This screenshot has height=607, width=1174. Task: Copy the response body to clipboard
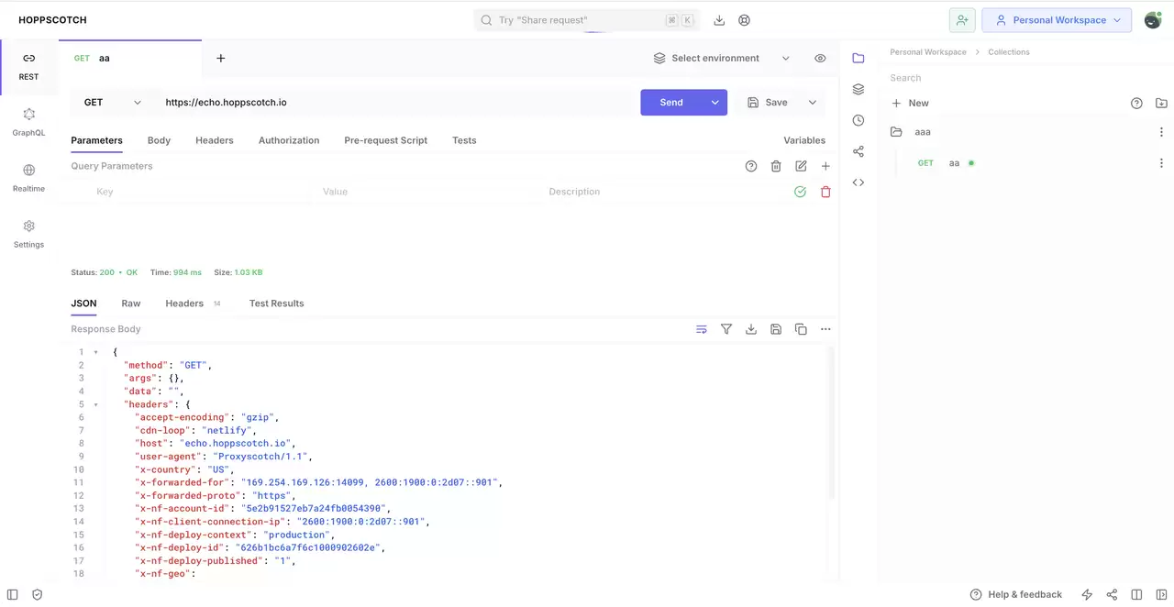click(801, 329)
